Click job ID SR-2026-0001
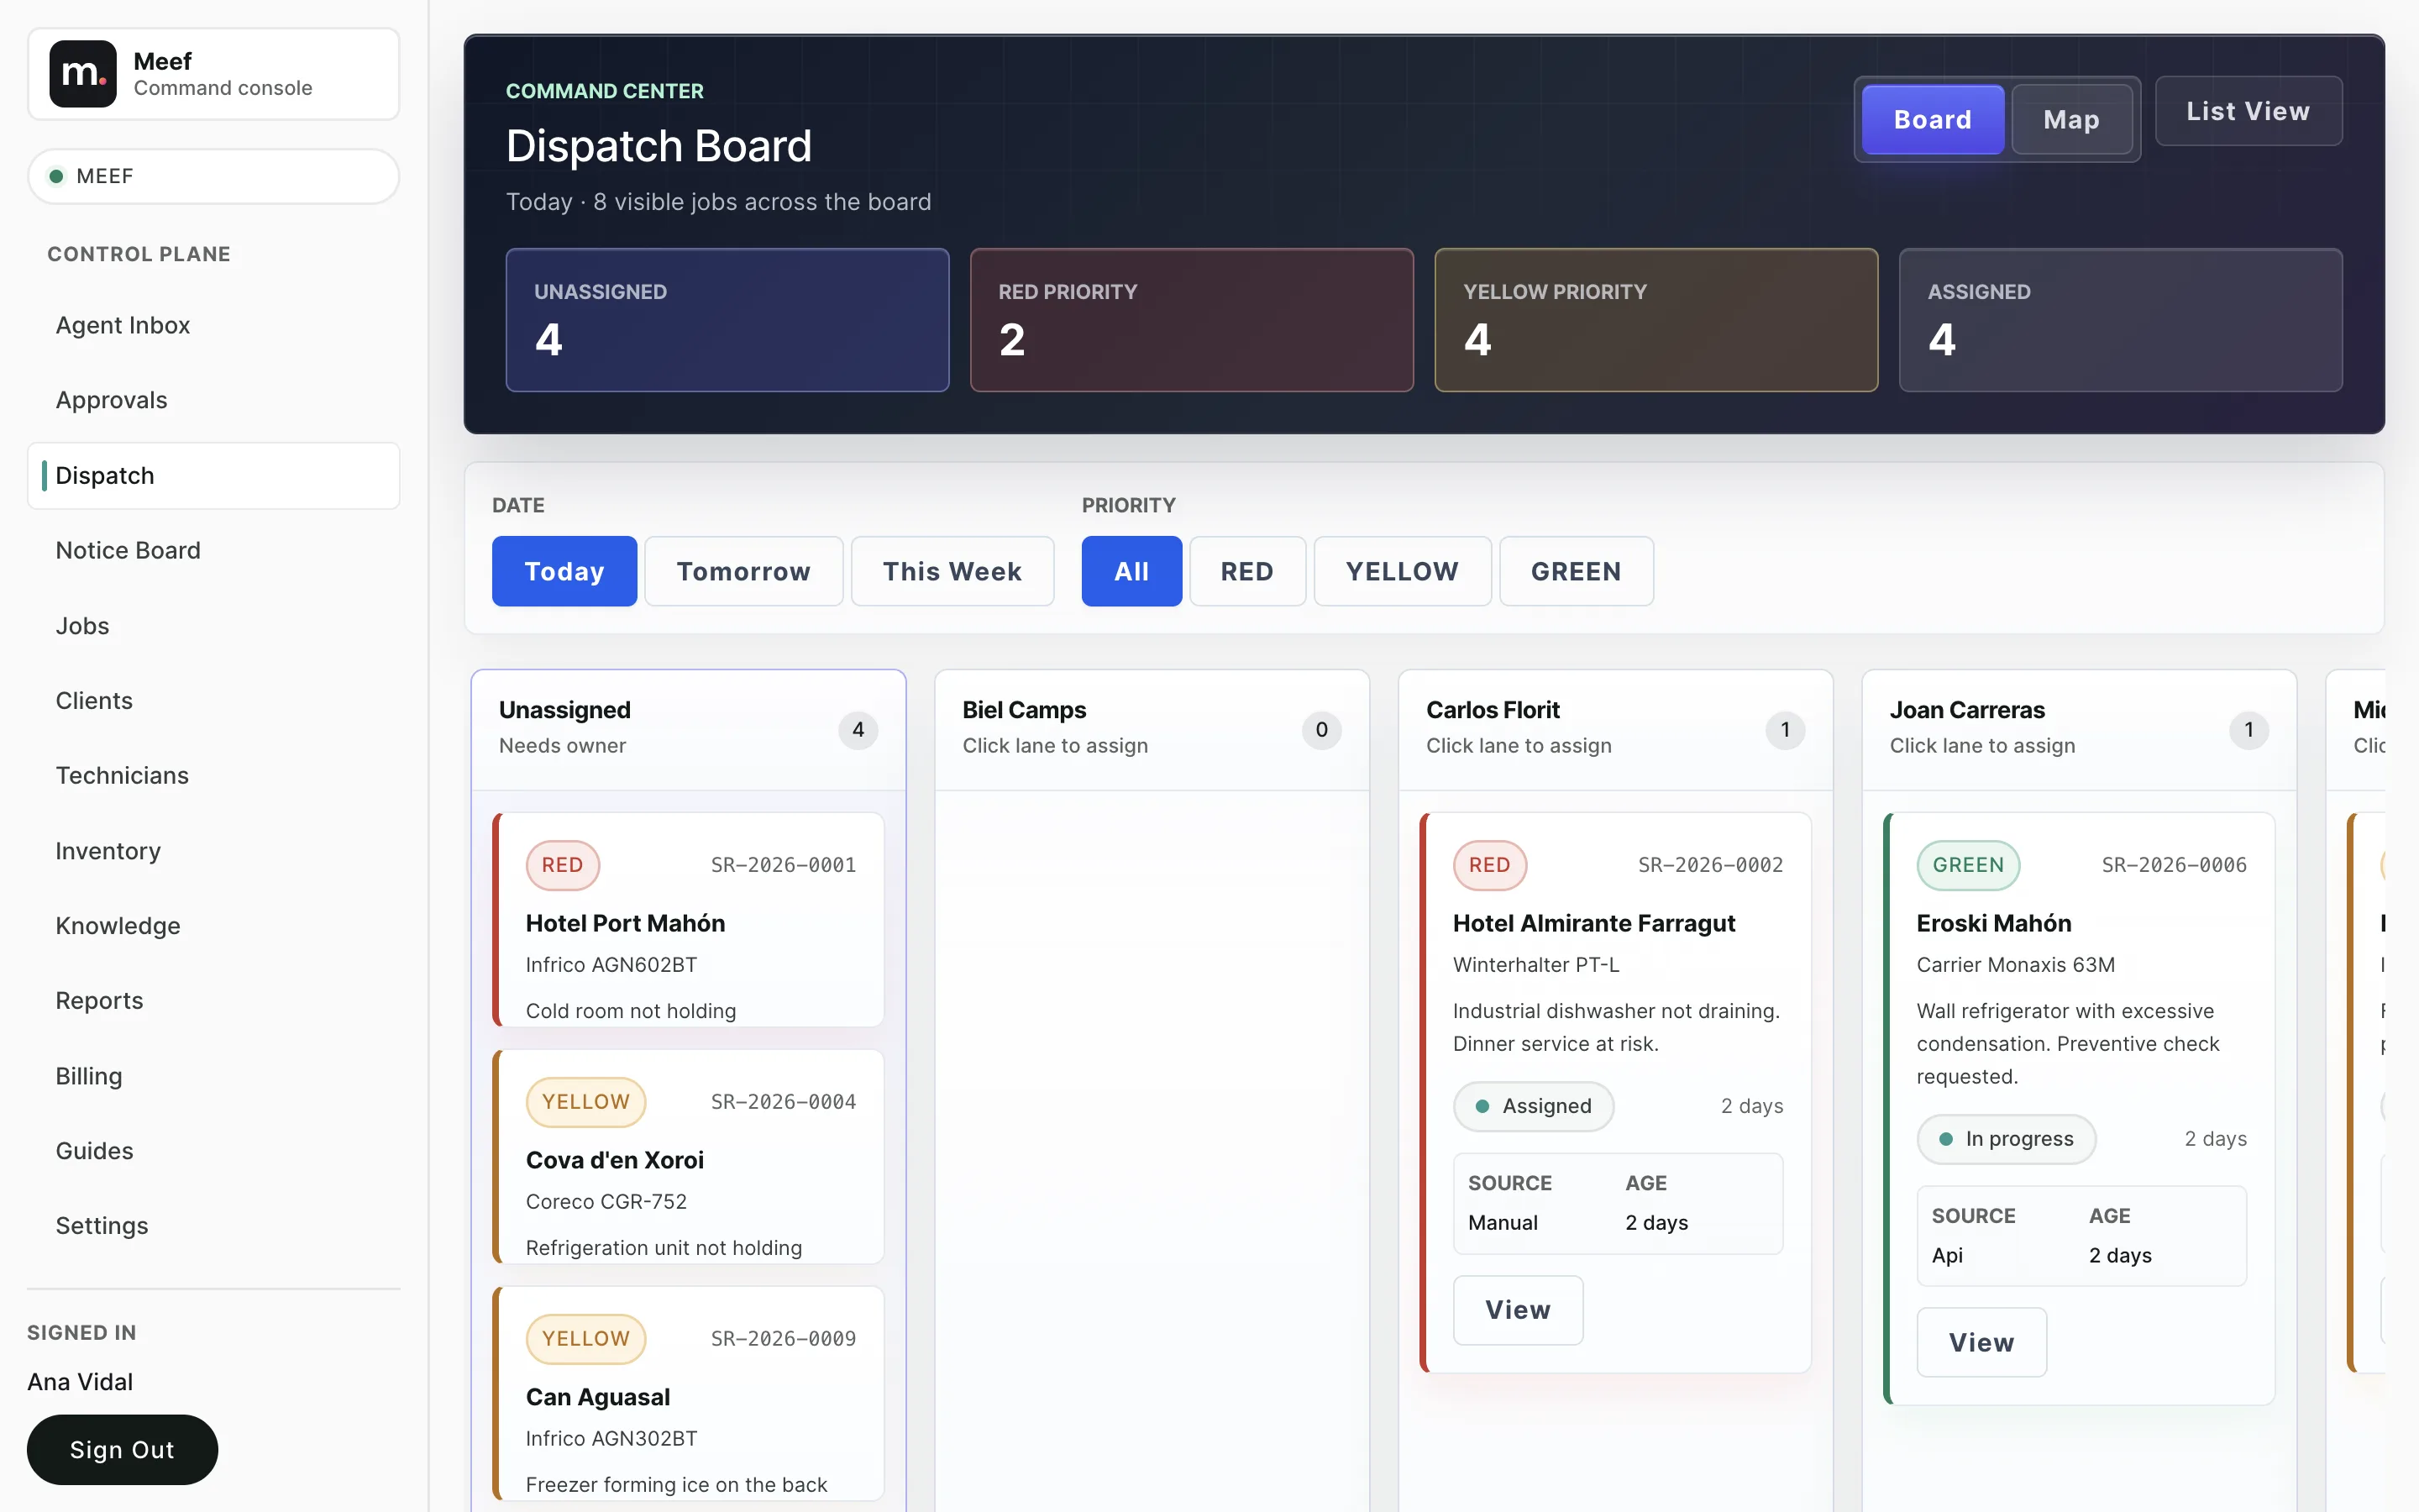Image resolution: width=2419 pixels, height=1512 pixels. pyautogui.click(x=784, y=865)
